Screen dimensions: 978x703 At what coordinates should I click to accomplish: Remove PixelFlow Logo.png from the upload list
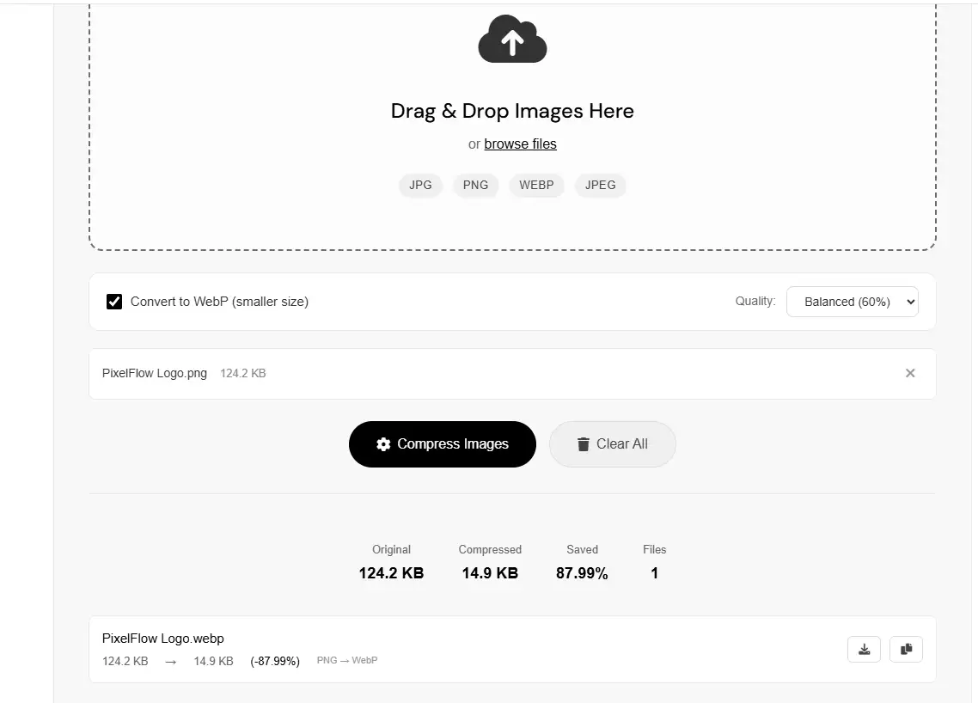click(x=910, y=373)
